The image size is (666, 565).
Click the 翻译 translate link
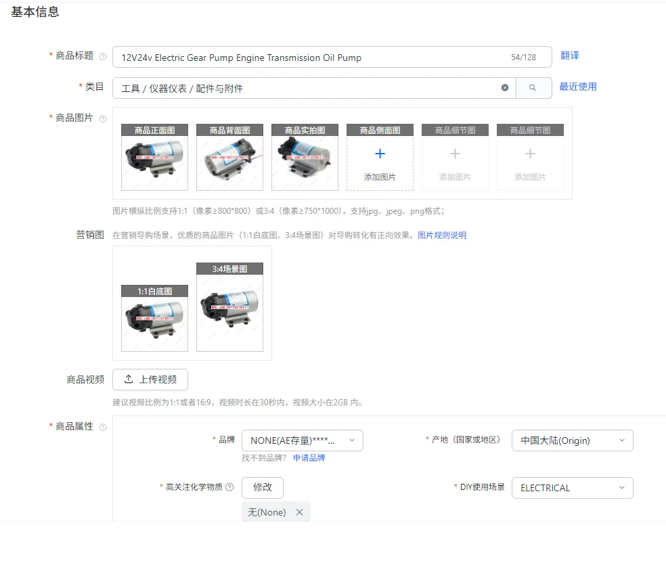coord(569,57)
